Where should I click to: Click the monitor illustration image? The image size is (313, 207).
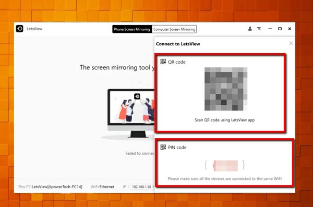pos(131,113)
